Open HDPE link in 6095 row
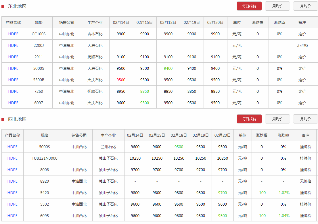The image size is (318, 224). coord(12,216)
